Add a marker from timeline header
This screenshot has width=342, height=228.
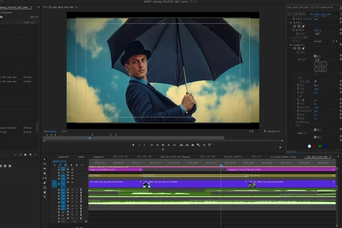coord(71,165)
